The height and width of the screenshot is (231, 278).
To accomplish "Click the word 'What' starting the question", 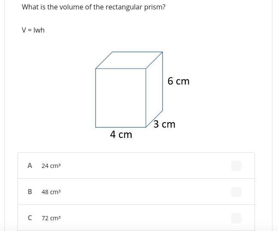I will [30, 7].
